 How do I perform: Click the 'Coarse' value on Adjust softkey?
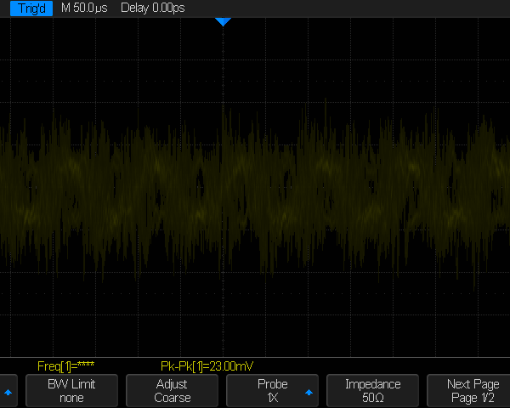point(172,398)
